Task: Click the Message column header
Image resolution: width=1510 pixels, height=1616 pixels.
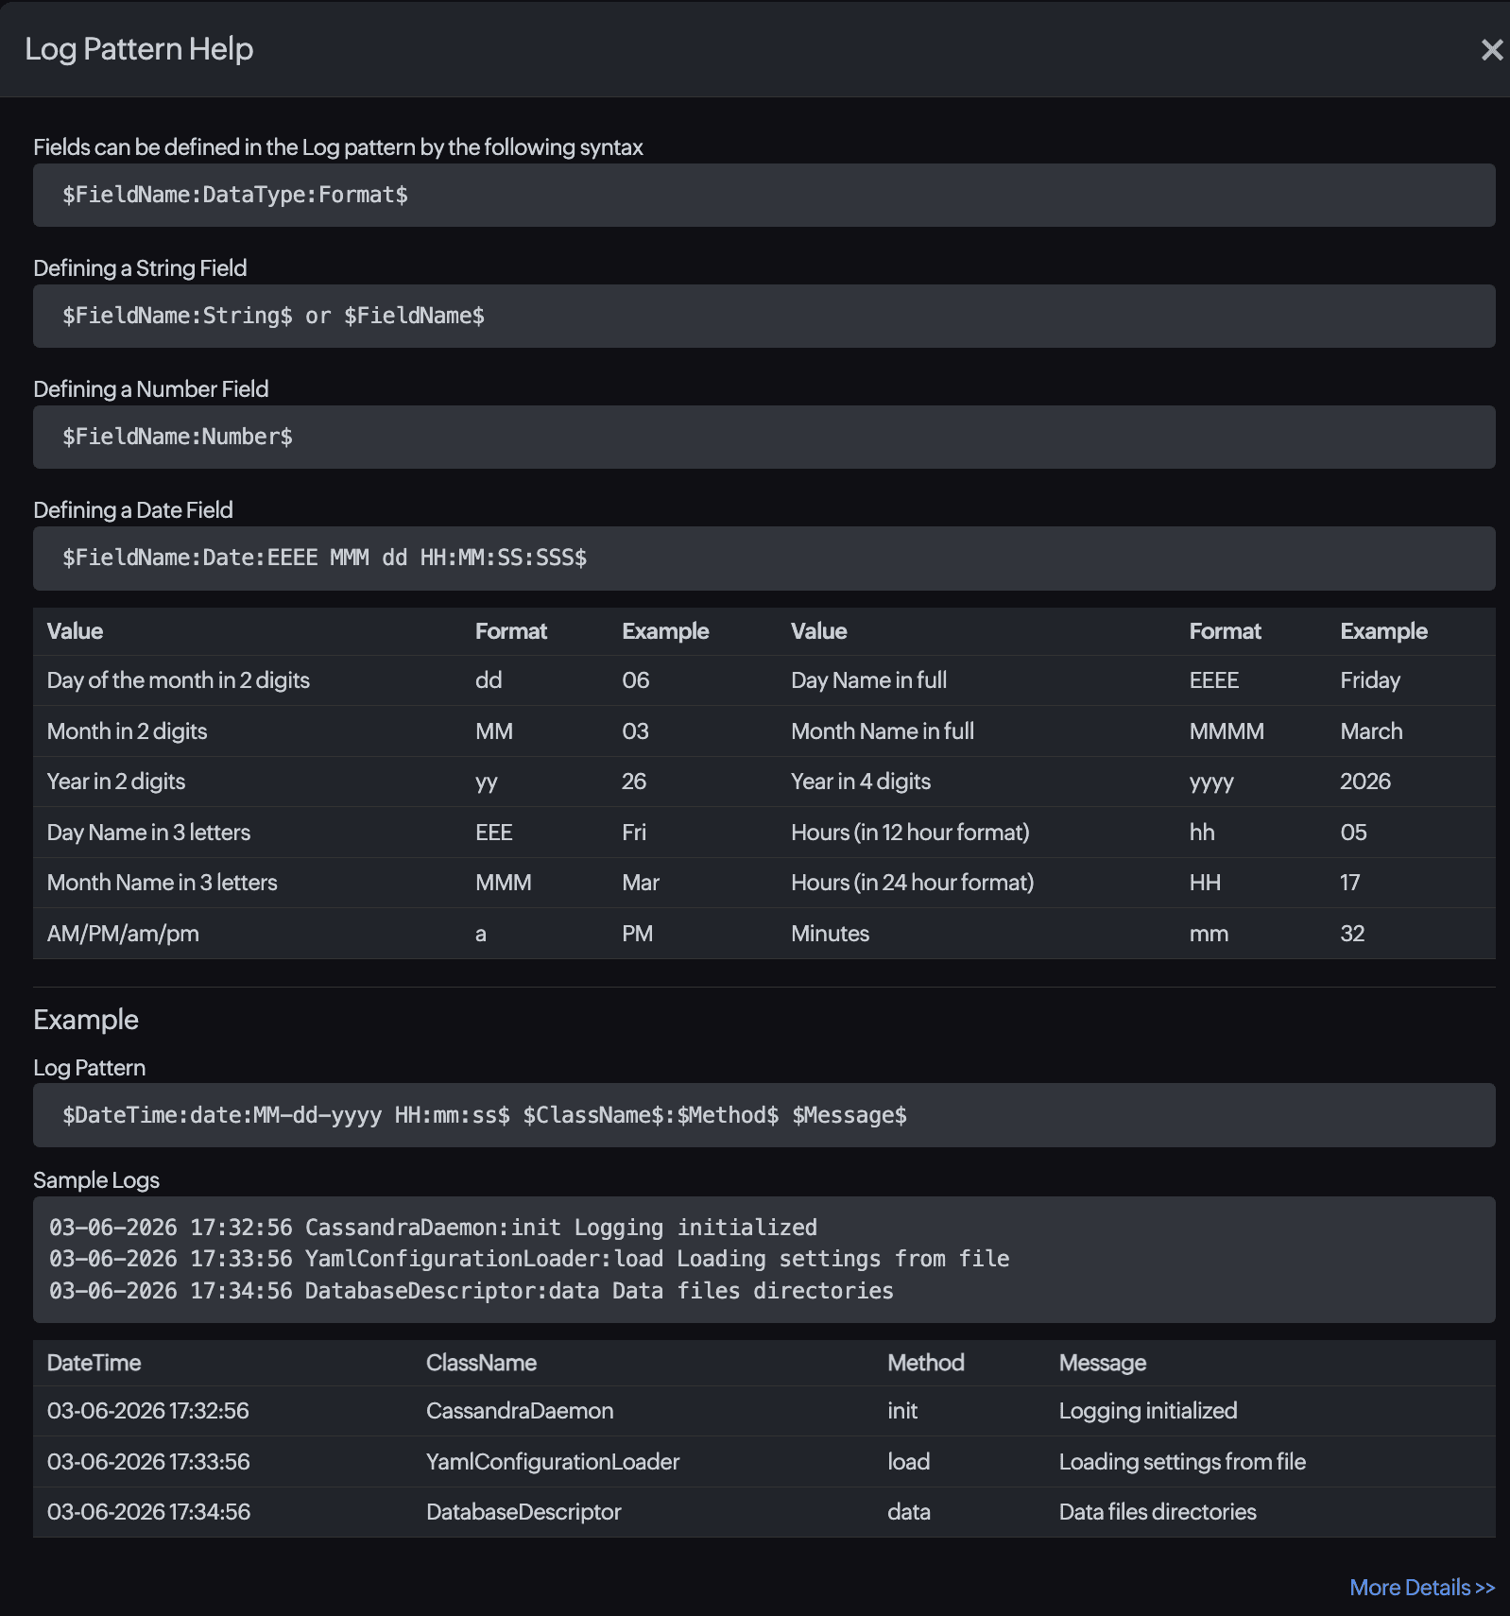Action: (x=1102, y=1363)
